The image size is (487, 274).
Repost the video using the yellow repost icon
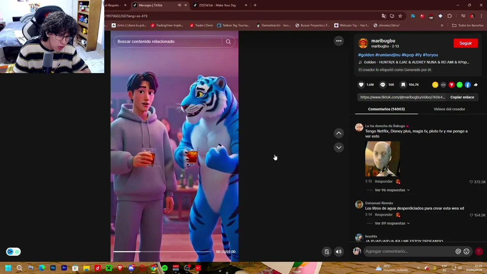click(435, 85)
